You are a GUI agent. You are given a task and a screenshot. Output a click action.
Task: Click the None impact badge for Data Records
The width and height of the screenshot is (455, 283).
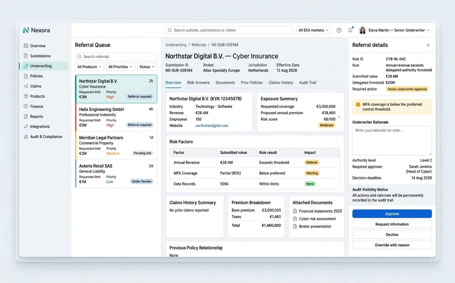pyautogui.click(x=310, y=184)
